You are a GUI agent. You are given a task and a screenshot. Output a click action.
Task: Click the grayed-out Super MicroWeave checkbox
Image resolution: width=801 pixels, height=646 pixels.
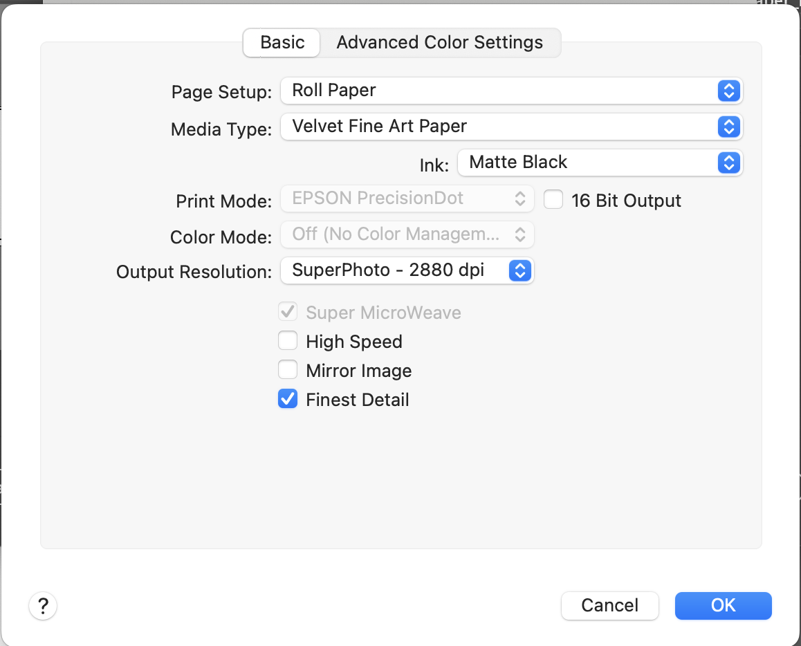(288, 313)
